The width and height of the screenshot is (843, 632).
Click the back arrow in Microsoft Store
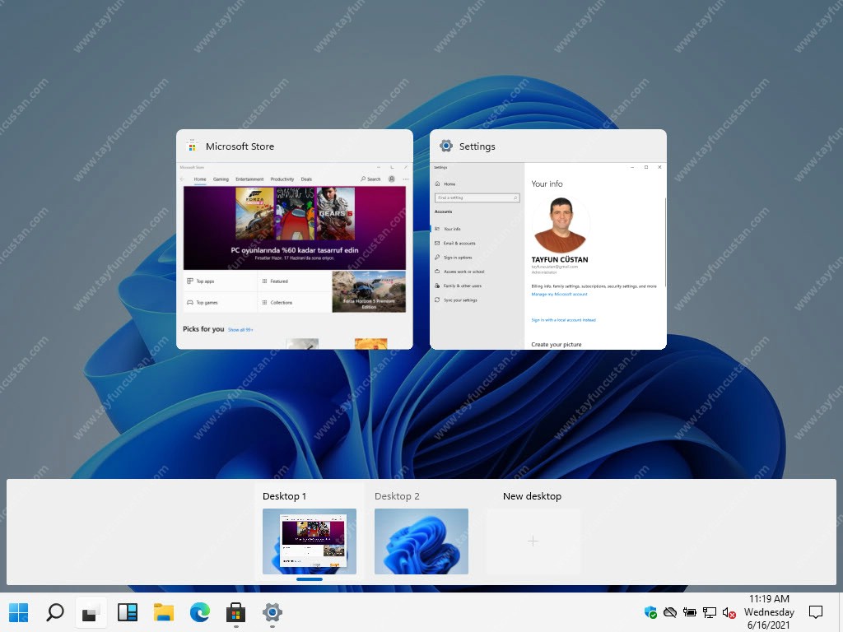coord(182,179)
